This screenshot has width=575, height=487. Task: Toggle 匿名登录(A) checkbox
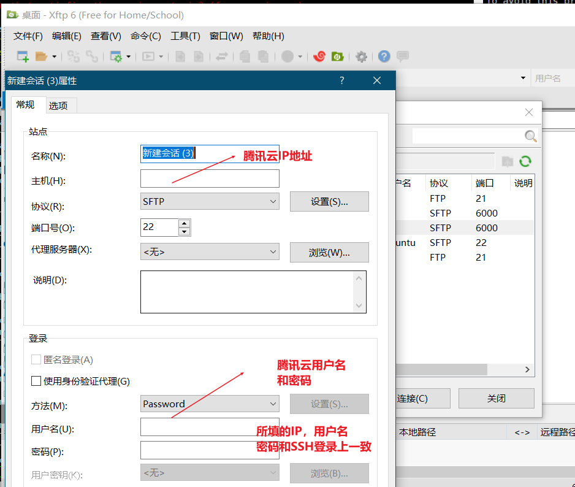[36, 359]
